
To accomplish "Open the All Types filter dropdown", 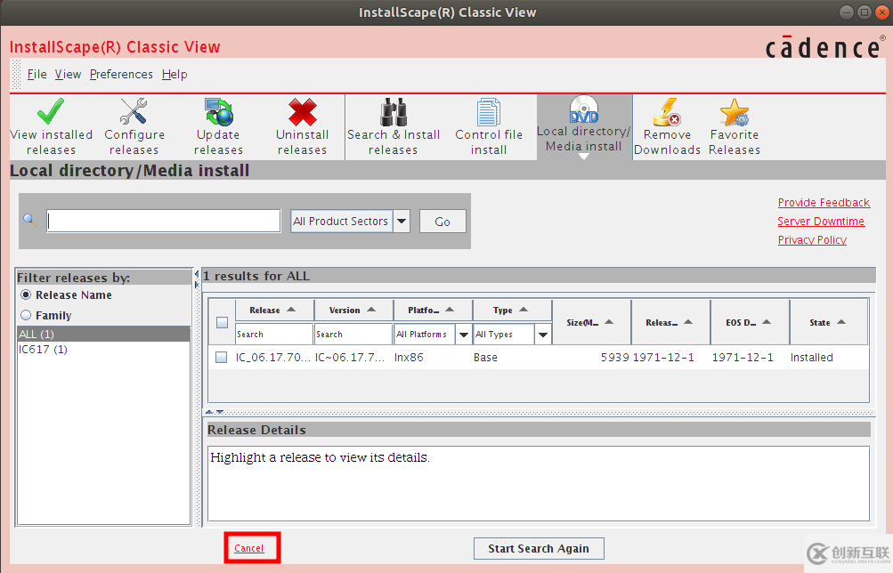I will point(541,334).
